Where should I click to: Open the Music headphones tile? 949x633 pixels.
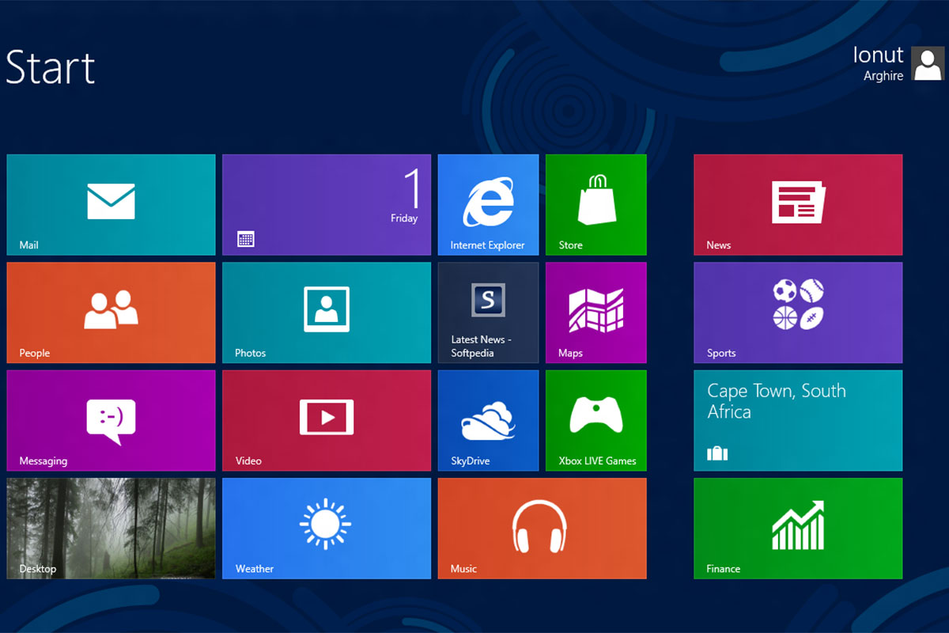pyautogui.click(x=542, y=528)
